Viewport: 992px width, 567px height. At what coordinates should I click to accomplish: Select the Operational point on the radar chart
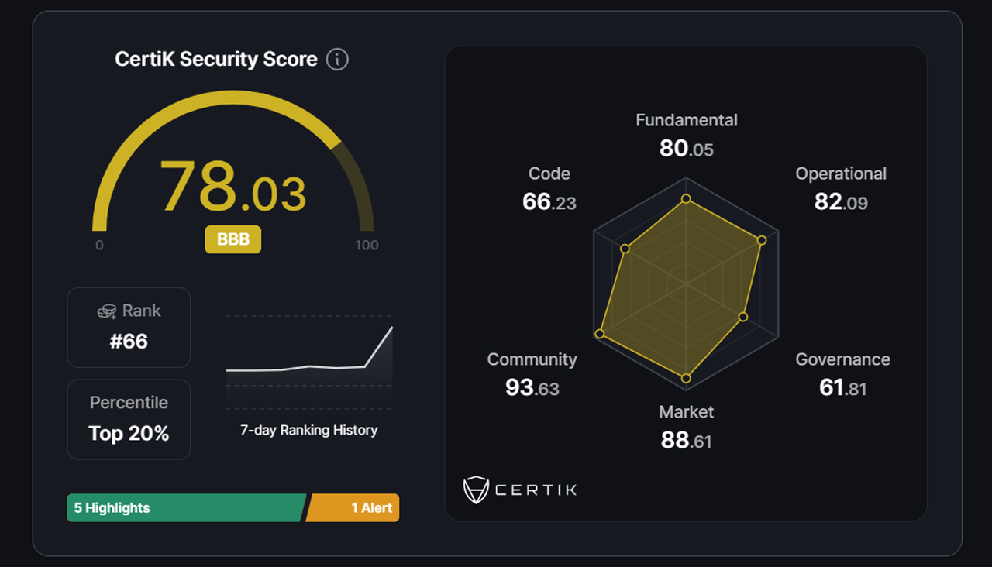click(x=762, y=240)
